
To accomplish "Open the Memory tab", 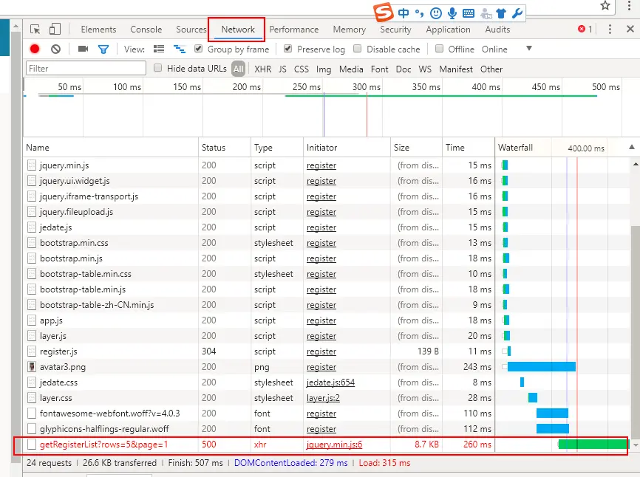I will (350, 30).
